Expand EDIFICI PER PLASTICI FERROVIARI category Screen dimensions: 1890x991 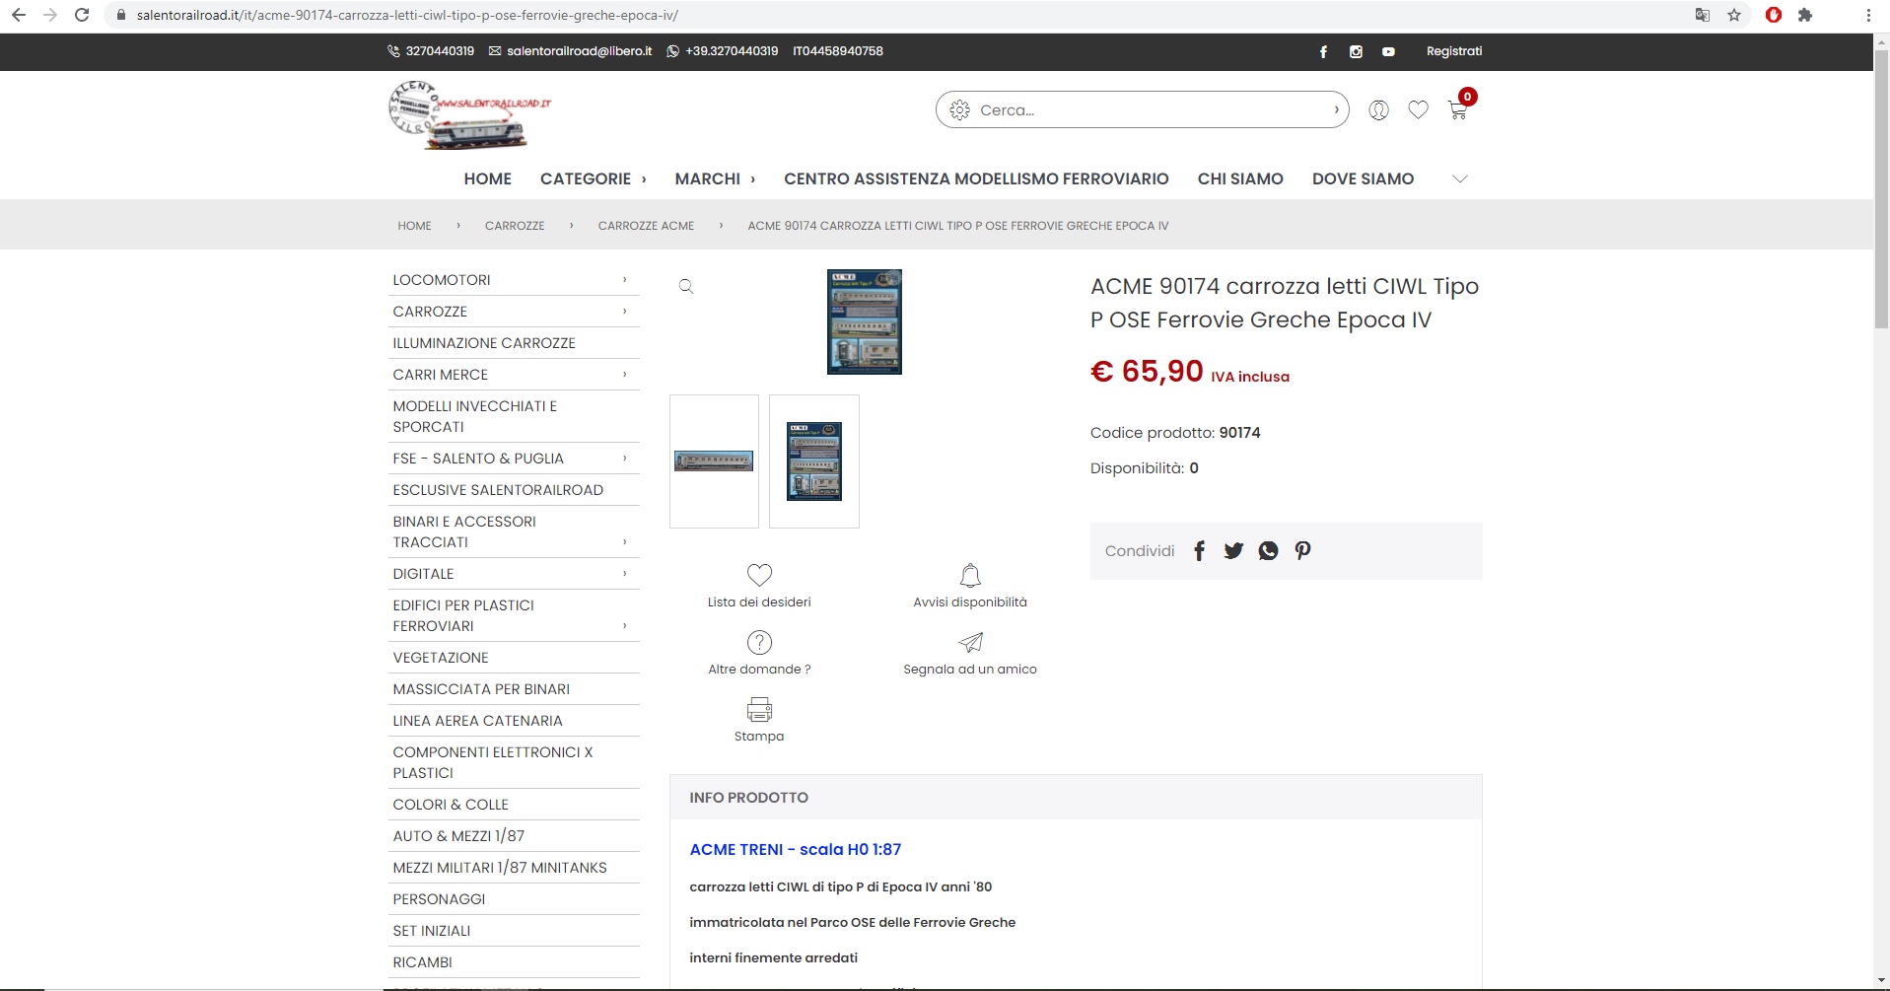coord(624,626)
